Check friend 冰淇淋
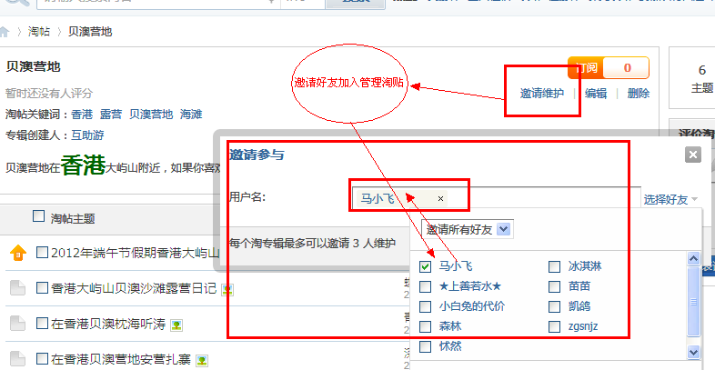Image resolution: width=715 pixels, height=370 pixels. point(555,266)
